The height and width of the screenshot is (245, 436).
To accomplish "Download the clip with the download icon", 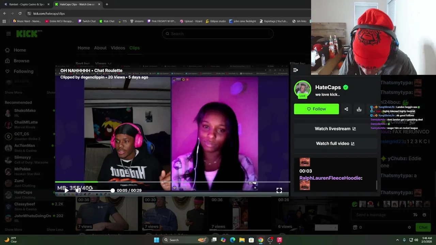I will coord(359,109).
